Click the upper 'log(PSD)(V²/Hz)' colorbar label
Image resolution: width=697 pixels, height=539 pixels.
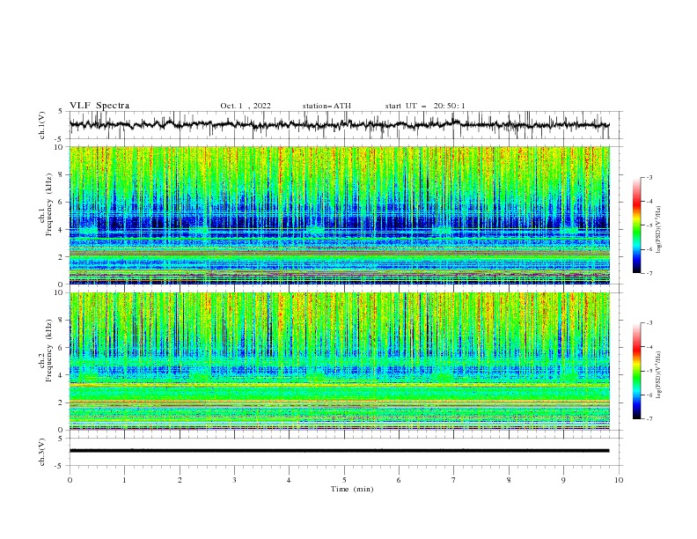659,230
